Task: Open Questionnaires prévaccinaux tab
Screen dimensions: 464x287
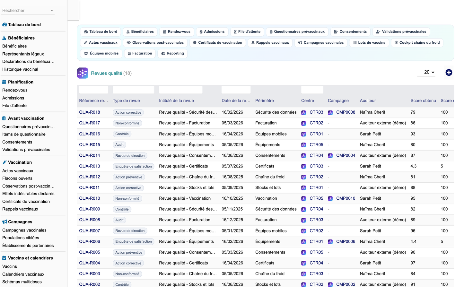Action: (x=297, y=32)
